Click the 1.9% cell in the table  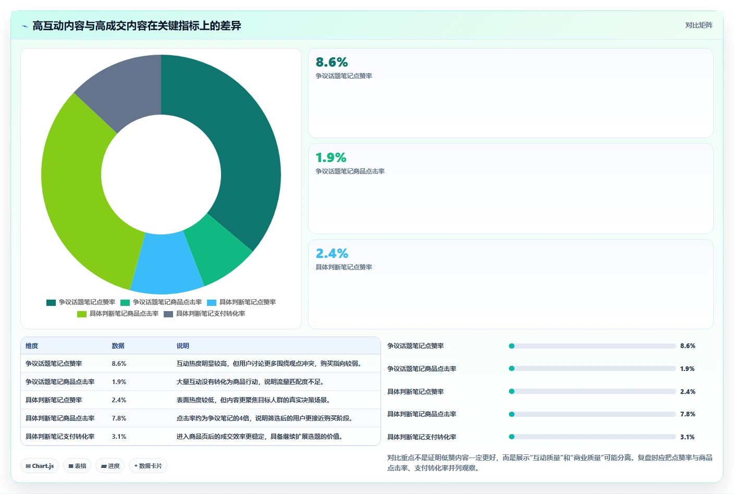[119, 382]
